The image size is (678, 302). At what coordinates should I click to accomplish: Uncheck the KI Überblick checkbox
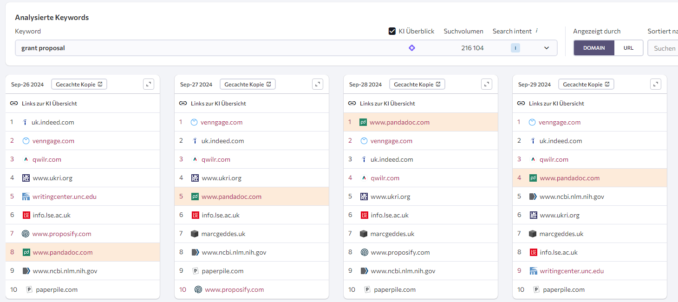(x=392, y=31)
